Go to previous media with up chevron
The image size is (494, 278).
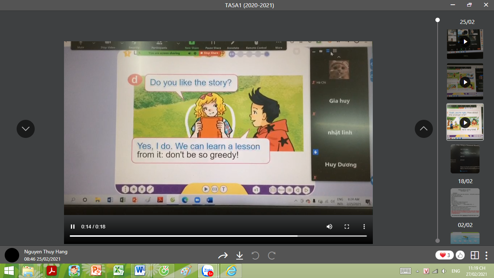point(424,129)
